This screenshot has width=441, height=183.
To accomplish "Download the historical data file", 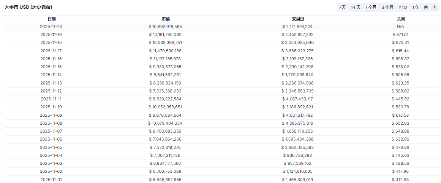I will pyautogui.click(x=435, y=7).
